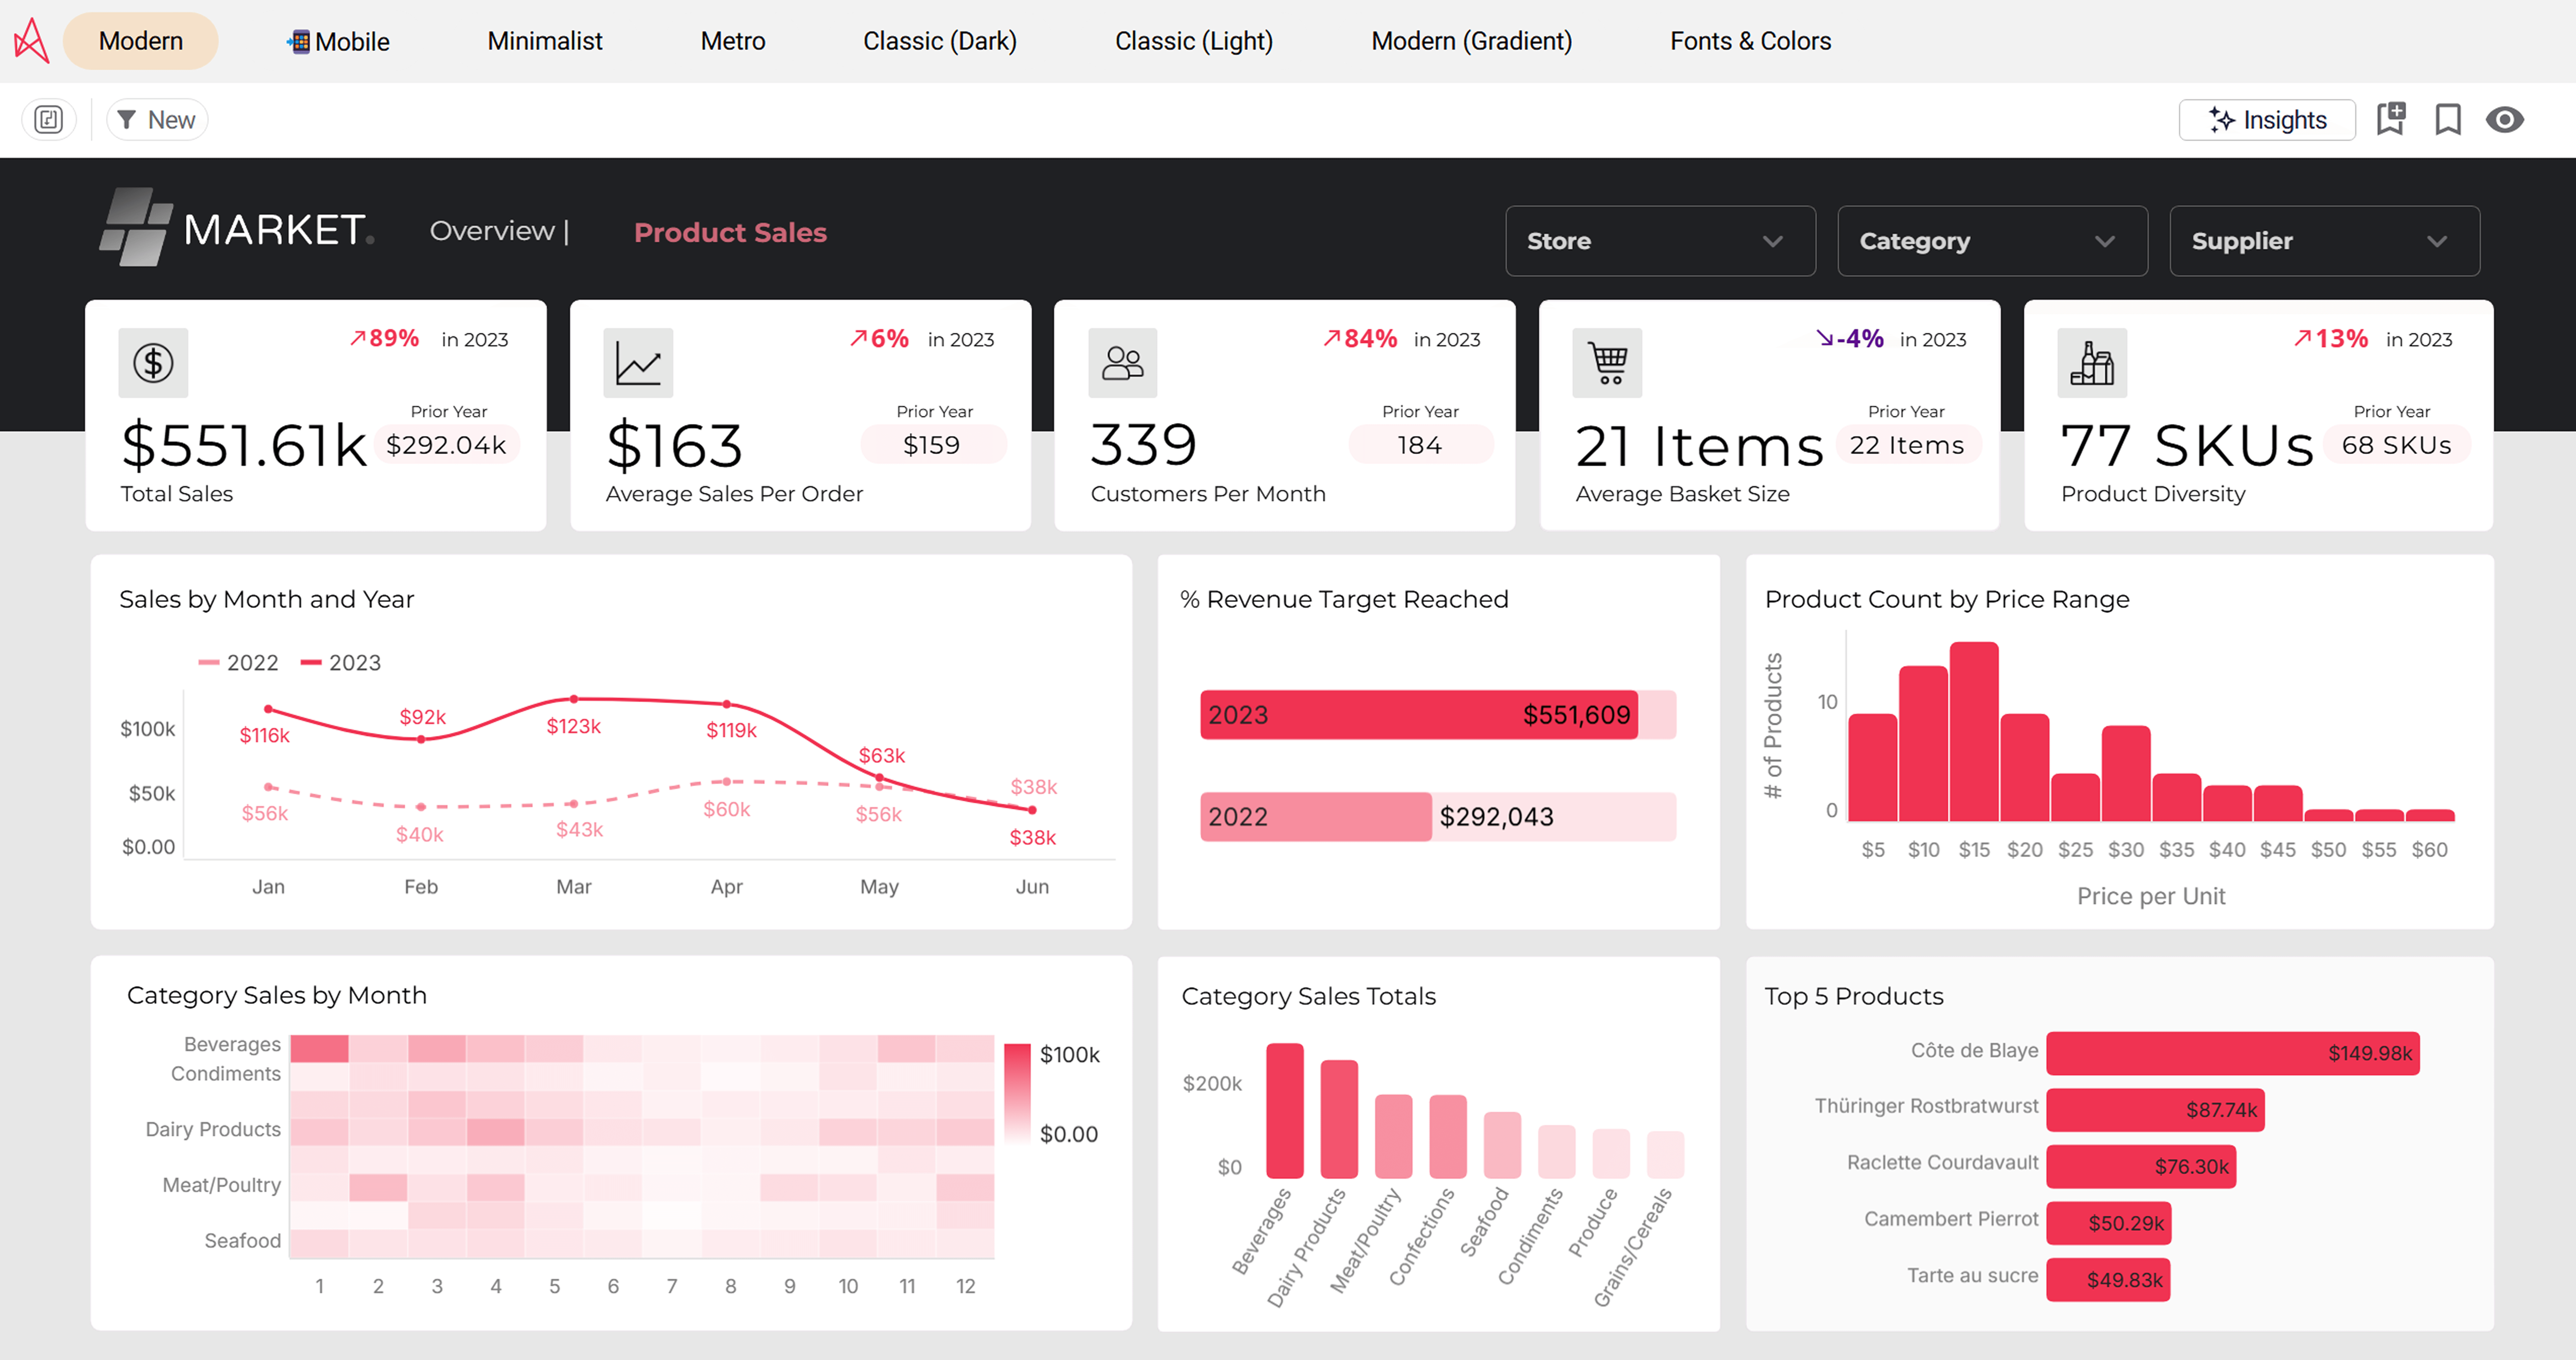Switch to the Minimalist tab
This screenshot has height=1360, width=2576.
click(x=545, y=41)
